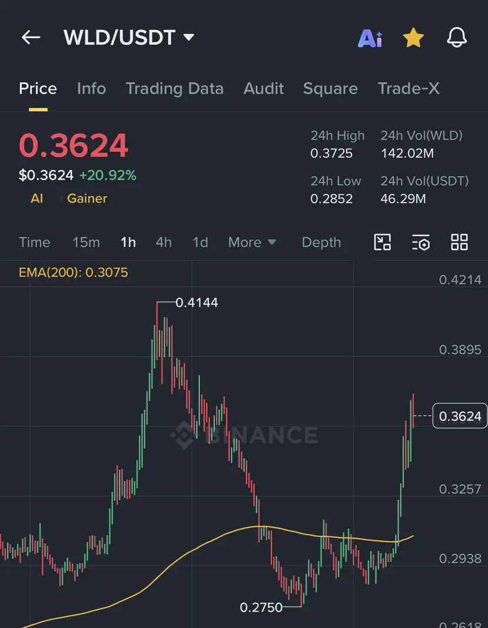
Task: Tap the 0.2750 low label on chart
Action: pyautogui.click(x=261, y=607)
